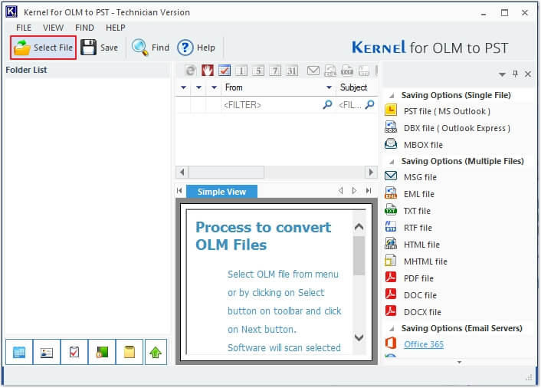Image resolution: width=541 pixels, height=388 pixels.
Task: Click the RTF export icon in message toolbar
Action: 364,71
